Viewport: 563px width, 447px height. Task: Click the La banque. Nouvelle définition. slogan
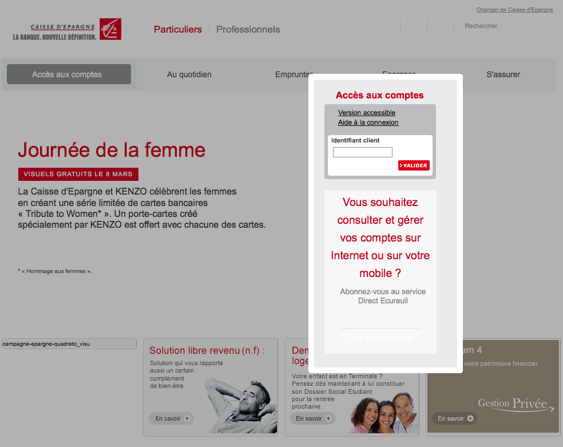(54, 37)
